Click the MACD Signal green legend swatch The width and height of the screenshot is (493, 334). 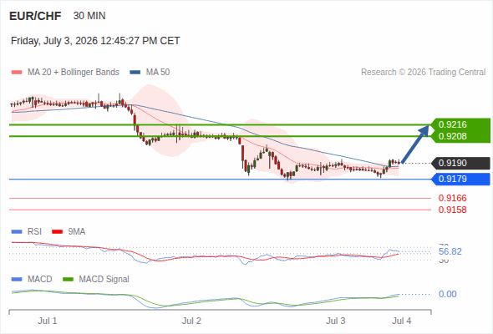coord(68,280)
